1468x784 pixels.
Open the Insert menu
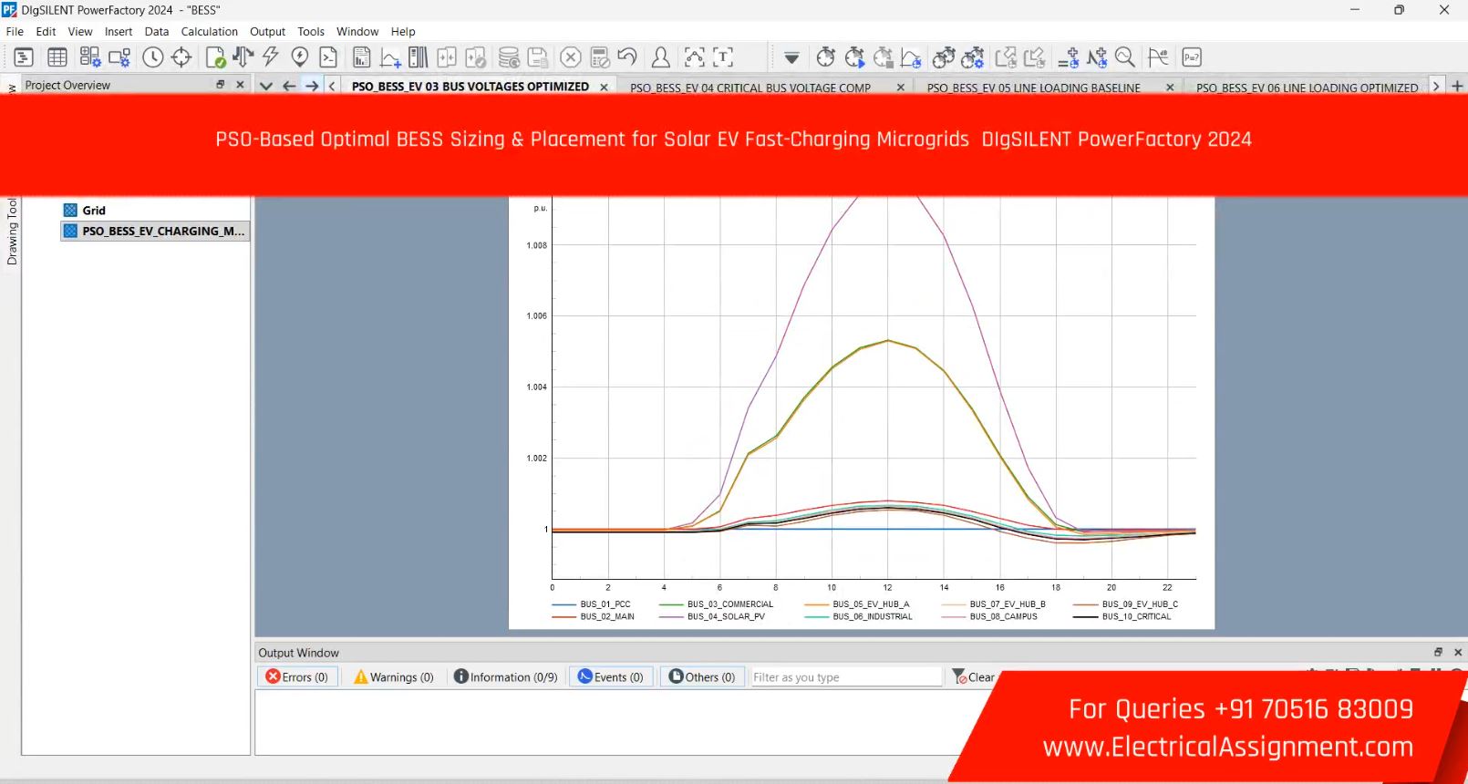[x=119, y=31]
